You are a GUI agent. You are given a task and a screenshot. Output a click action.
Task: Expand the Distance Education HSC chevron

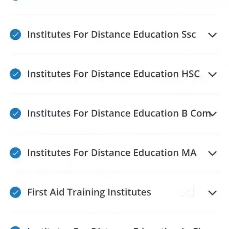pyautogui.click(x=212, y=74)
